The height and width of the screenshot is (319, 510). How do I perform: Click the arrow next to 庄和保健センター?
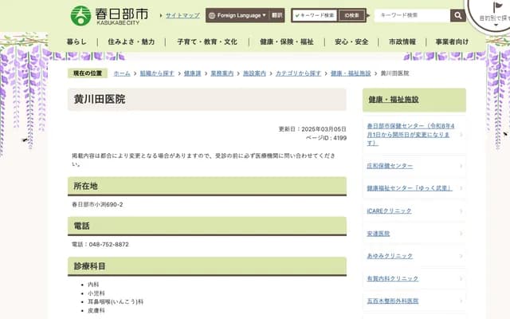[461, 165]
